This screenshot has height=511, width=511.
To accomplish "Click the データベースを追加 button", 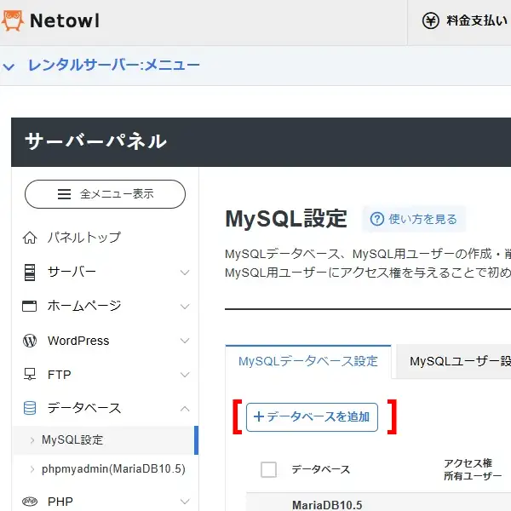I will (312, 417).
